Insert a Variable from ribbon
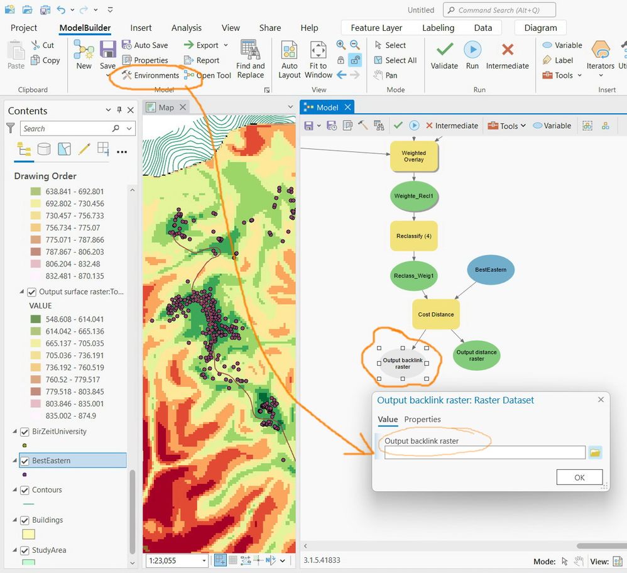Image resolution: width=627 pixels, height=573 pixels. [562, 45]
